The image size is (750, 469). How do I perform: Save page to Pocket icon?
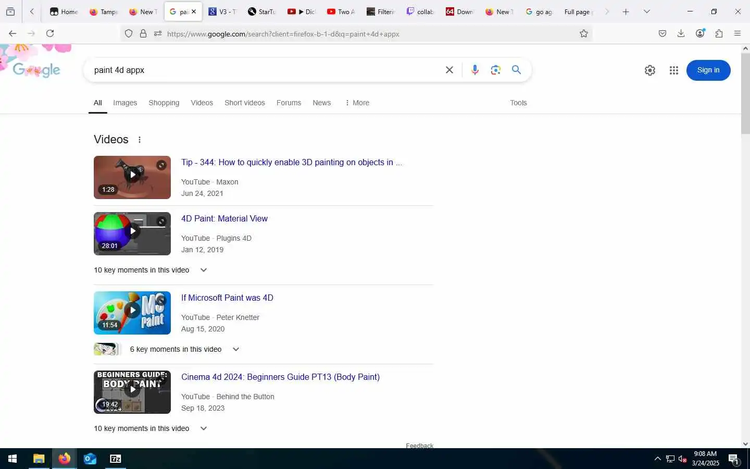[x=662, y=34]
